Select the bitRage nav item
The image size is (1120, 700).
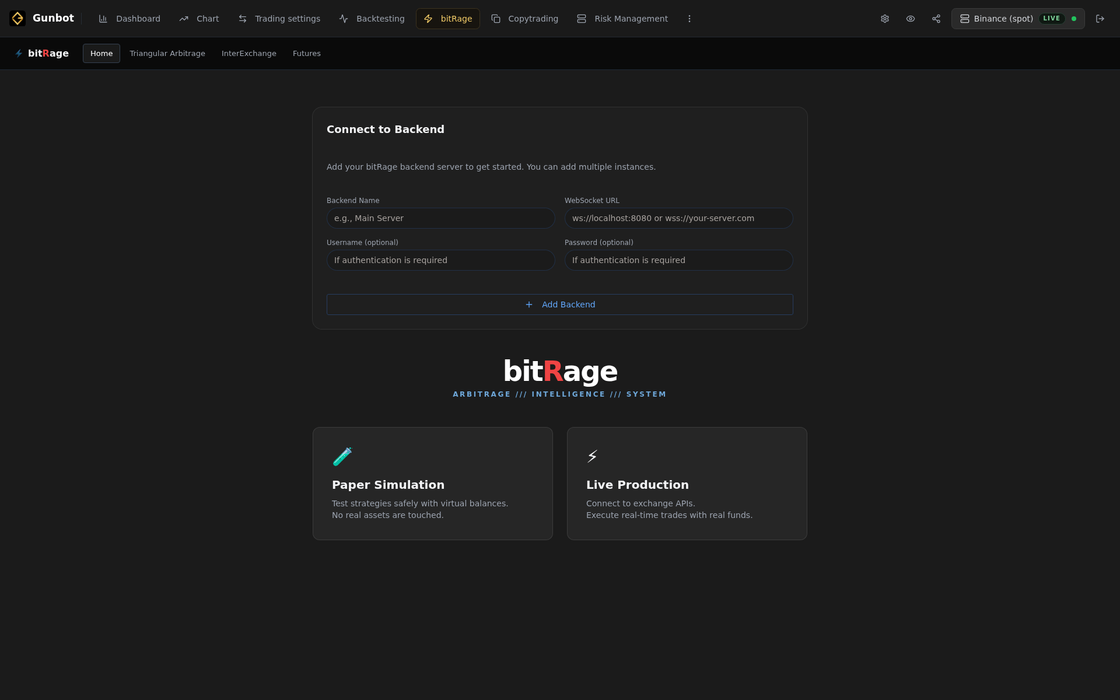point(448,19)
